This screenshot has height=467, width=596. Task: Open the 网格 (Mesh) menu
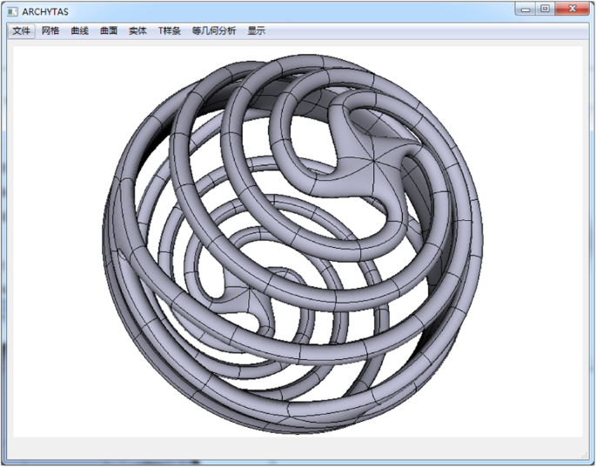[x=50, y=30]
